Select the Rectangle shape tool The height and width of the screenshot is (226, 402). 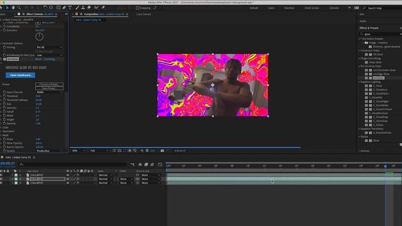tap(58, 8)
